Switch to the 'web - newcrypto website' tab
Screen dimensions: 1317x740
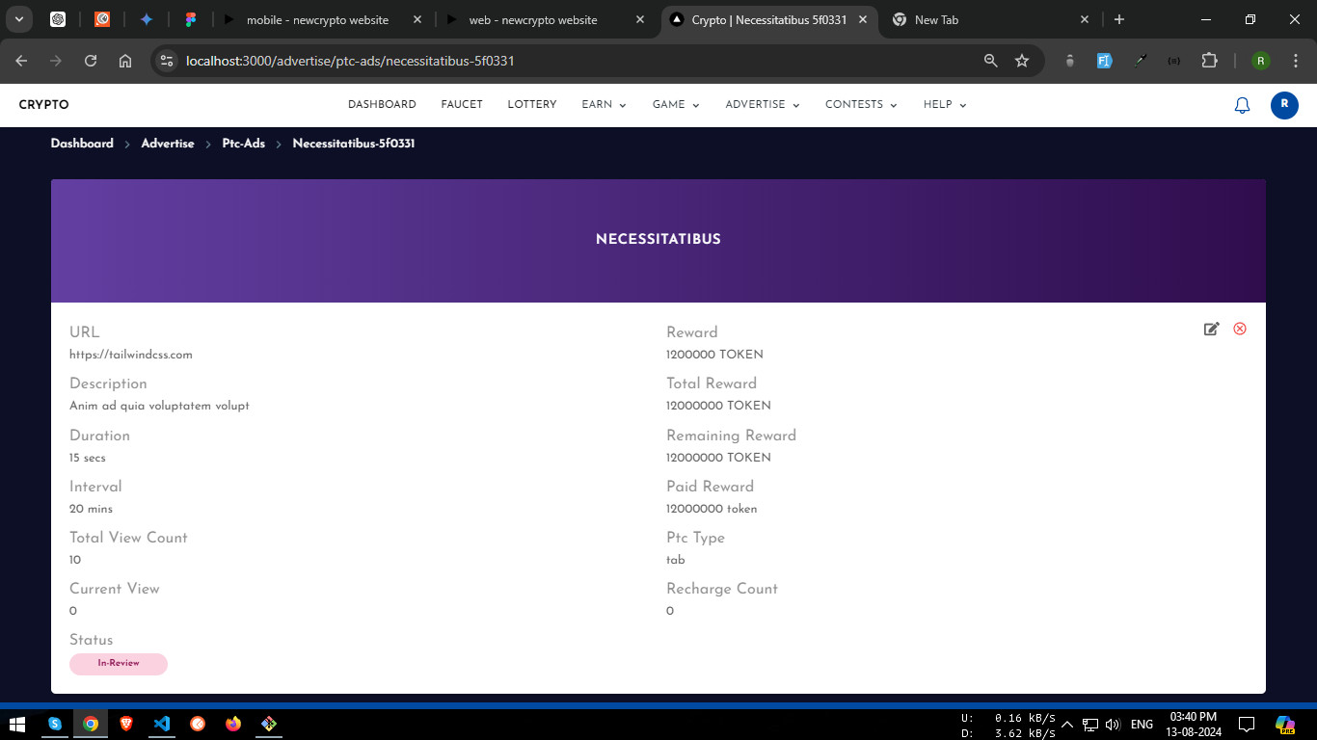532,19
